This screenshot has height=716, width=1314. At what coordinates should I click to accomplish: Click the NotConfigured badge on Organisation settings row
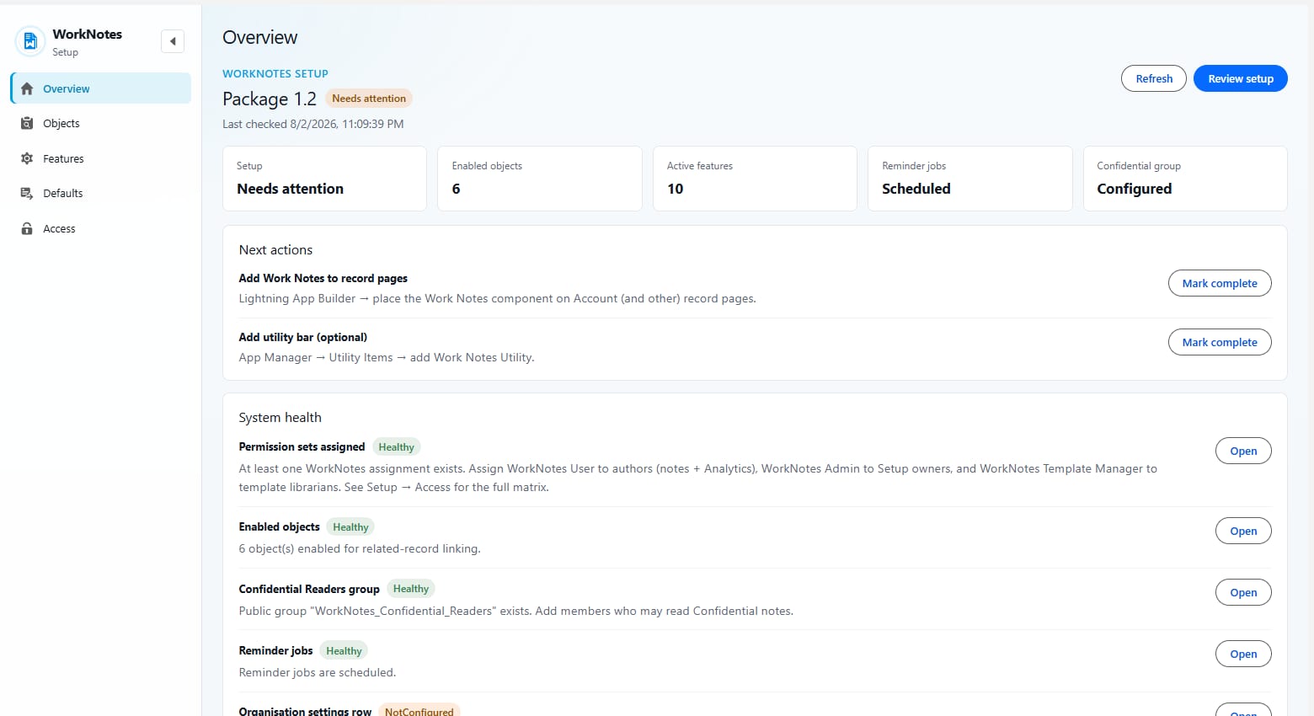(419, 710)
